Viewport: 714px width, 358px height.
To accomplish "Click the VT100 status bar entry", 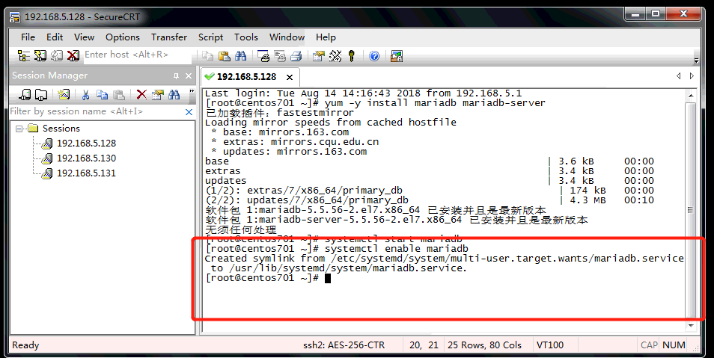I will (x=550, y=345).
